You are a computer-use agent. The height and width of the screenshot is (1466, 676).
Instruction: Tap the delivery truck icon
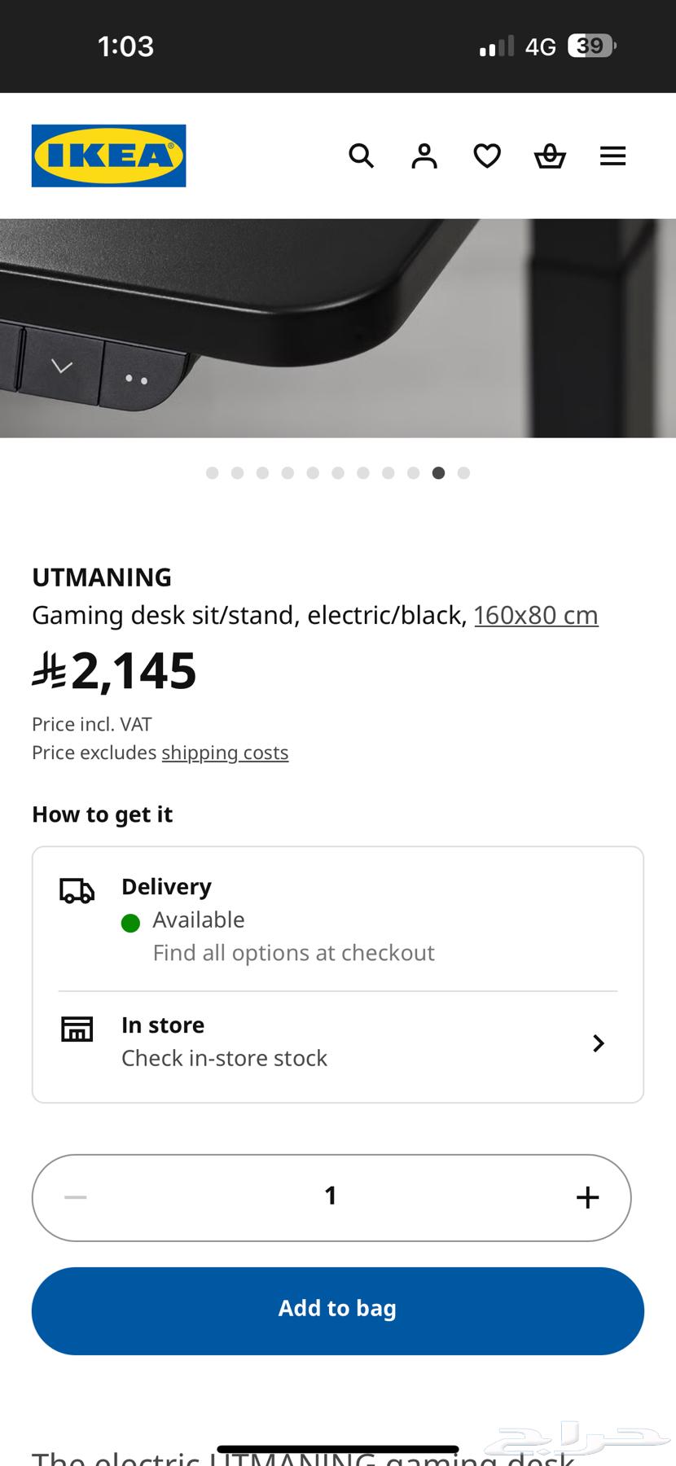click(77, 891)
